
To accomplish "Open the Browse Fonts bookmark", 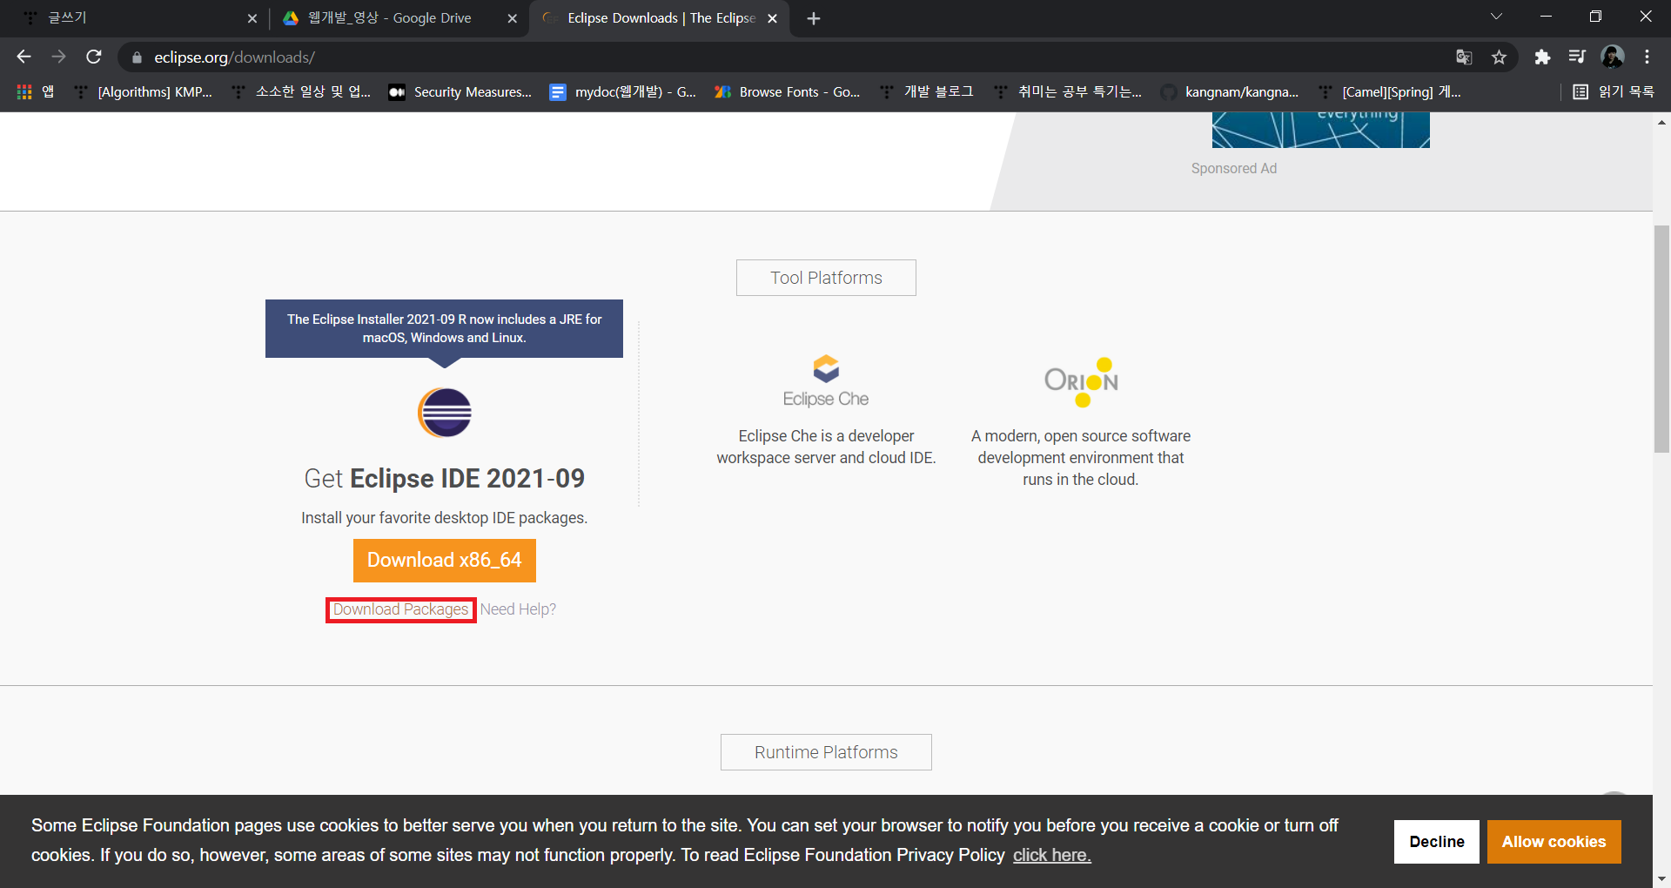I will tap(787, 91).
